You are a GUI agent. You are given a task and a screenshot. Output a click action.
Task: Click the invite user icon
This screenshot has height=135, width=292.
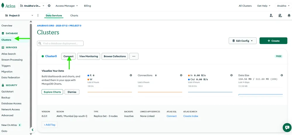pos(271,15)
